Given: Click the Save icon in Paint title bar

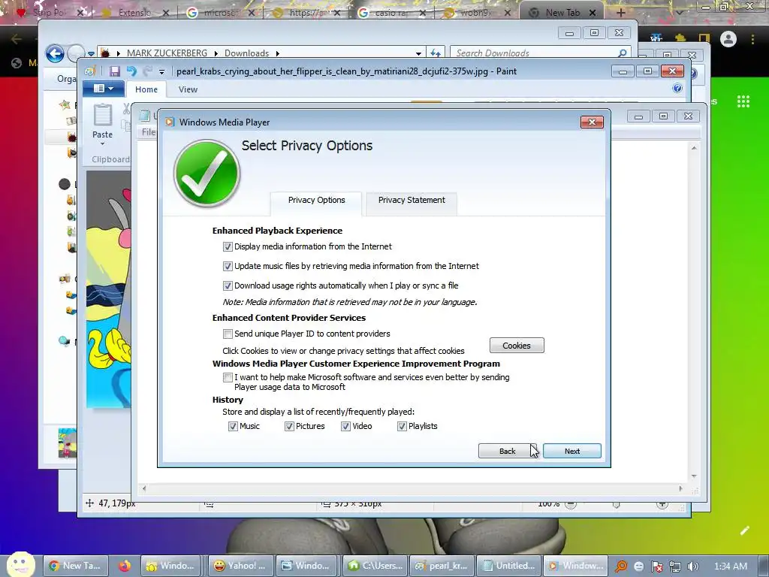Looking at the screenshot, I should 114,71.
